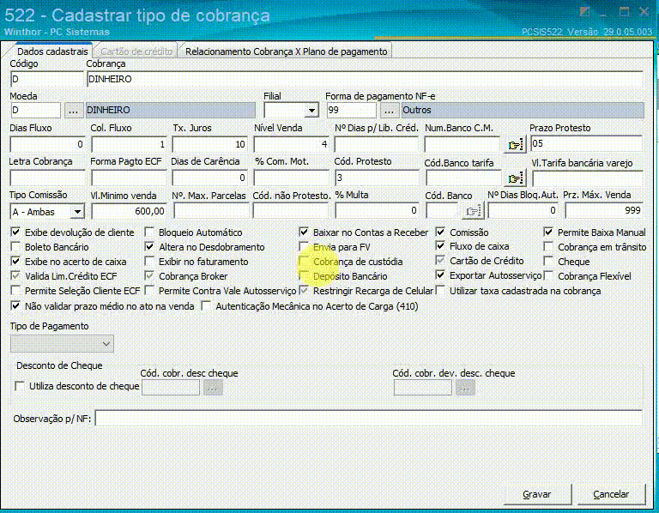Enable Permite Contra Vale Autosserviço

(x=149, y=290)
